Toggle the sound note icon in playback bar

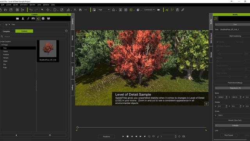coord(158,136)
